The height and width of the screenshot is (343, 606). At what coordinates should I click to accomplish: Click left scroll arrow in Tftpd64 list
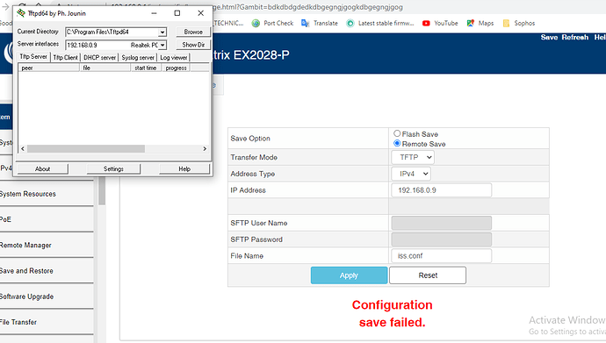(x=23, y=148)
